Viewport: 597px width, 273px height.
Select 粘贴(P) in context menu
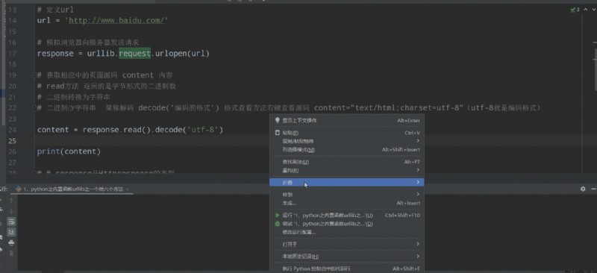(x=347, y=133)
